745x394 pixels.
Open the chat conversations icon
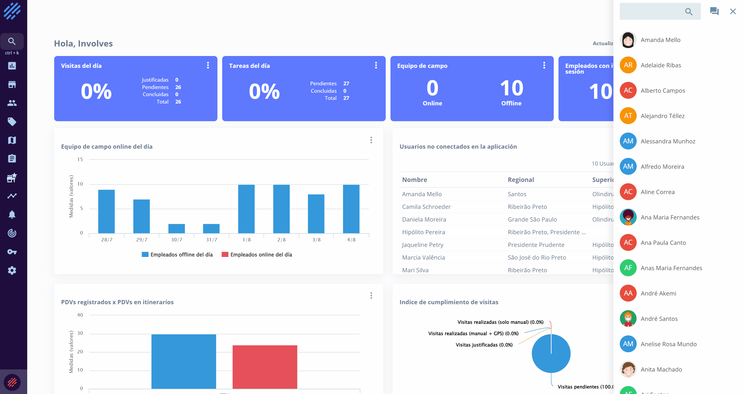[714, 11]
